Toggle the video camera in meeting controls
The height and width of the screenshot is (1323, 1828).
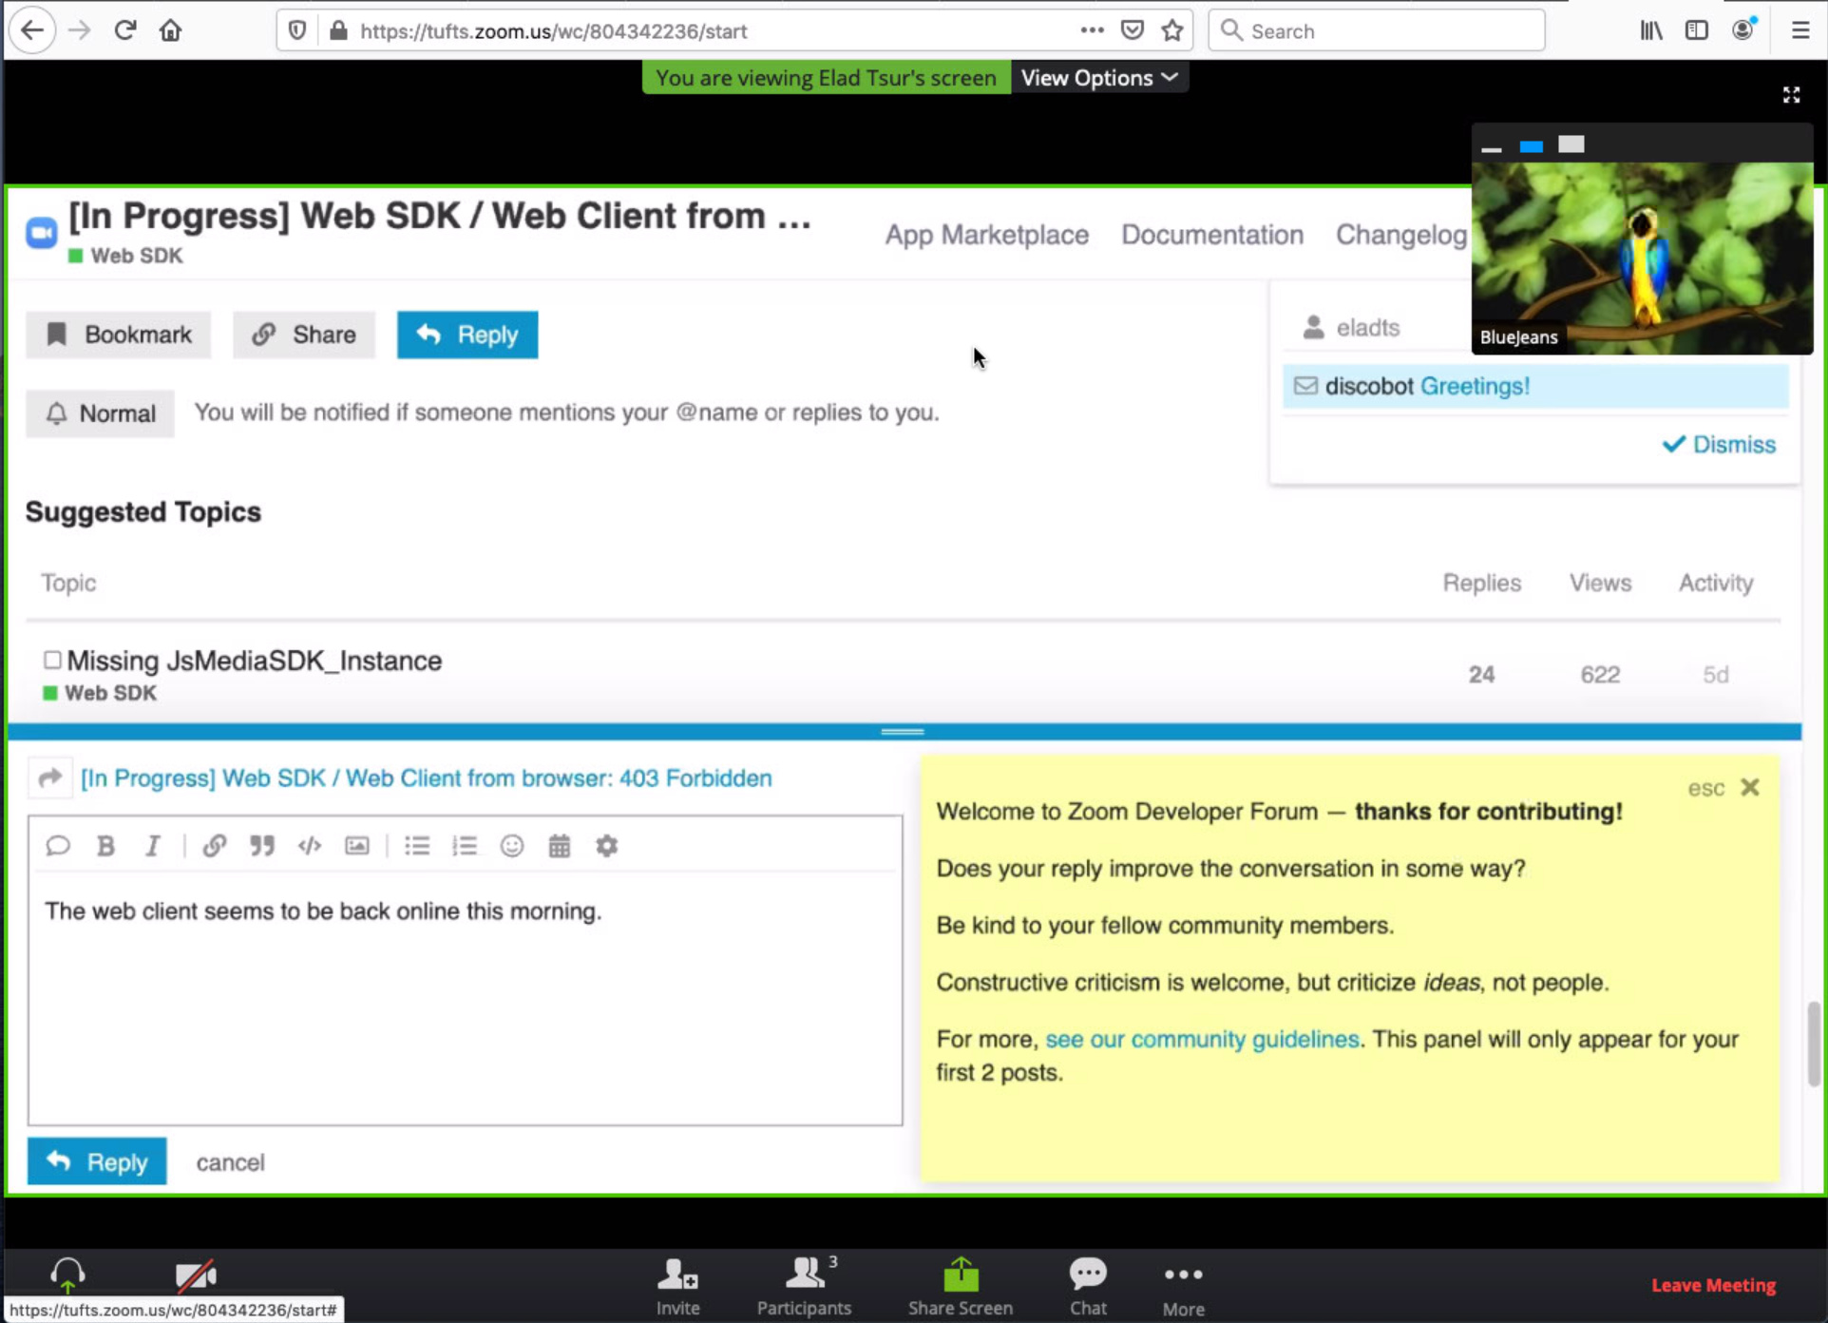tap(196, 1275)
